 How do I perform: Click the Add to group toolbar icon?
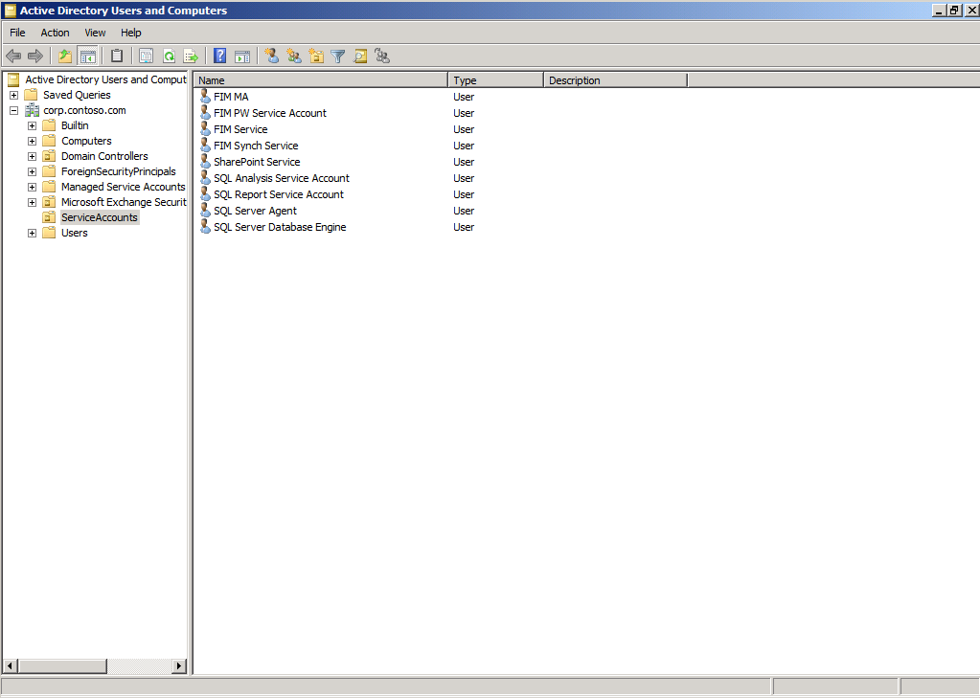tap(382, 56)
